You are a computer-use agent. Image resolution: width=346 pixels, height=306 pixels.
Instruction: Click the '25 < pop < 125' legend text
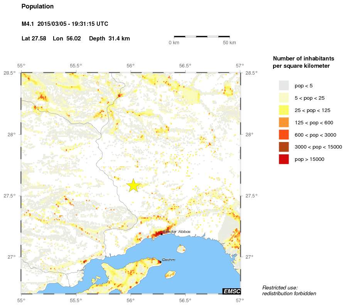pyautogui.click(x=312, y=110)
